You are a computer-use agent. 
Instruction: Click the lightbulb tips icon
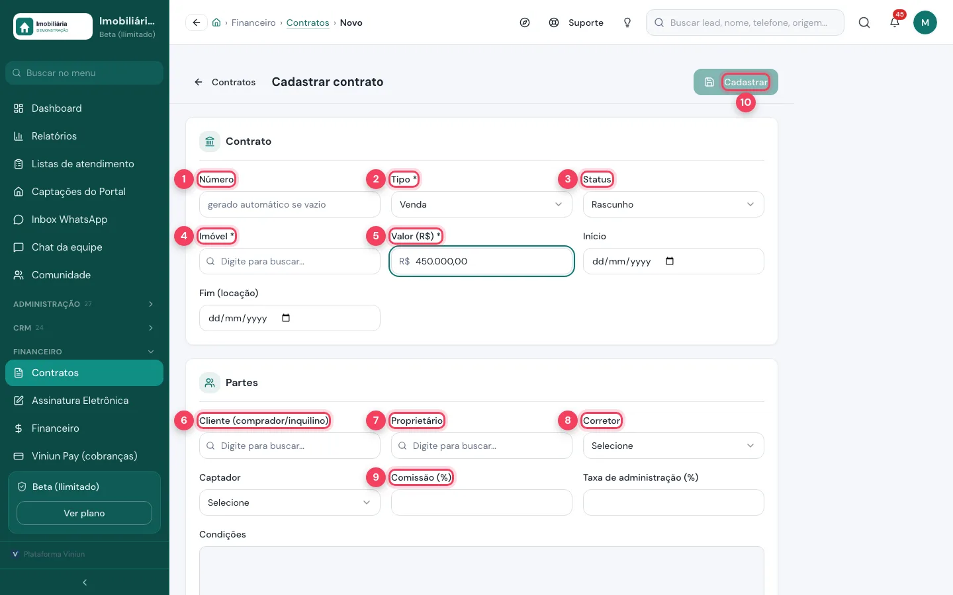(627, 22)
